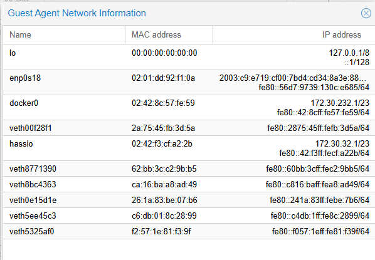Select the veth5325af0 interface row

(x=189, y=231)
